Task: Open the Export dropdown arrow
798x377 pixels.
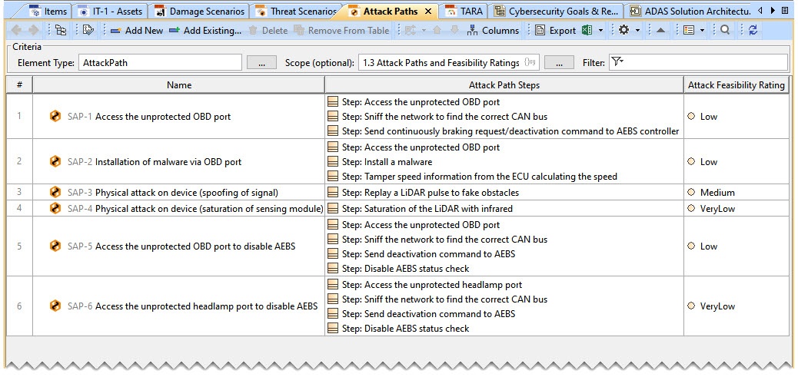Action: (x=600, y=31)
